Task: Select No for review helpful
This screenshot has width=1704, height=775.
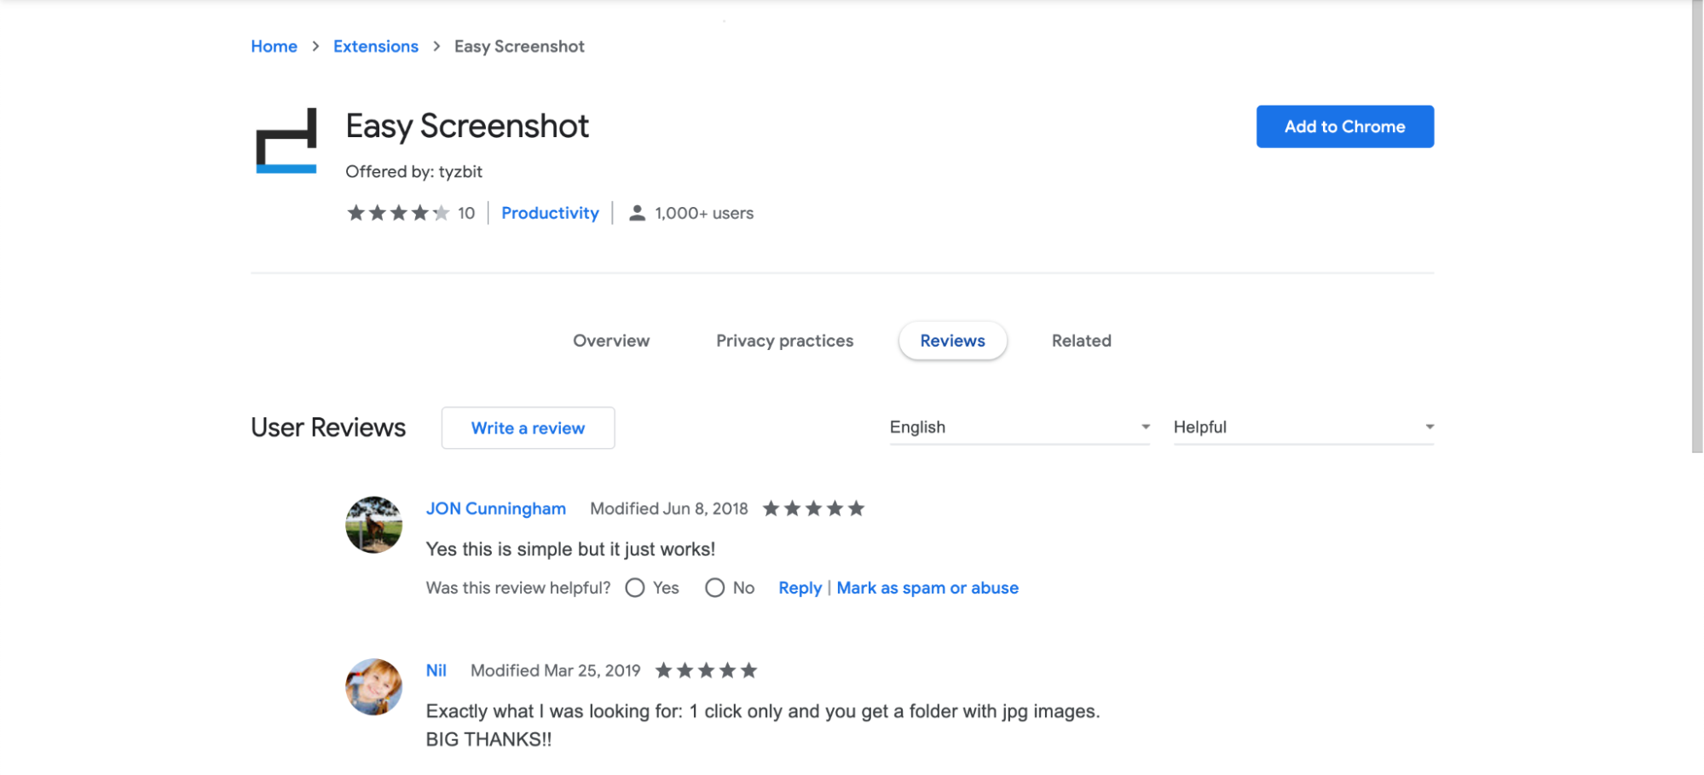Action: tap(715, 588)
